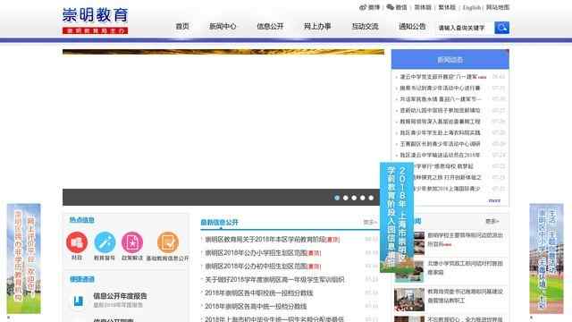Click the floating 2018年上海市崇明区 vertical banner
Viewport: 572px width, 322px height.
[x=397, y=217]
